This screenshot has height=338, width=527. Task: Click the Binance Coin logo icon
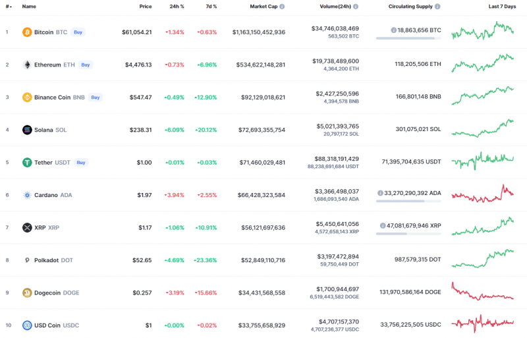(x=27, y=97)
